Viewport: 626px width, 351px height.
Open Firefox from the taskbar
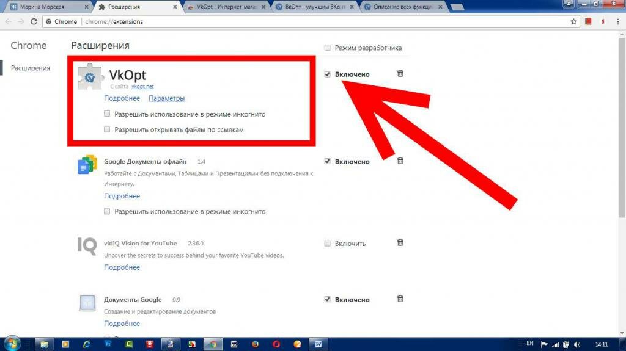[255, 344]
